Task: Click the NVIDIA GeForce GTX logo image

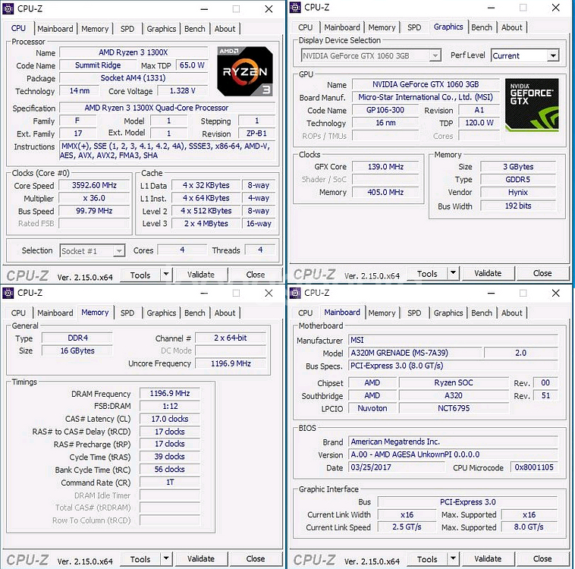Action: [x=532, y=105]
